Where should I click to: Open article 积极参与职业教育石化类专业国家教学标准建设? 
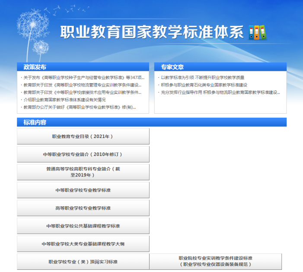[204, 85]
